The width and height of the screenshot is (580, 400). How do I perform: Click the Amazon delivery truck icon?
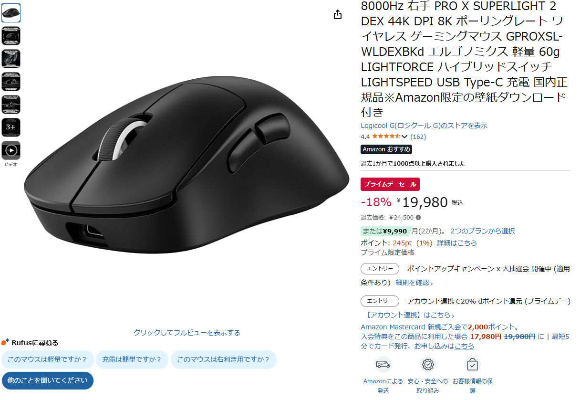click(x=383, y=365)
